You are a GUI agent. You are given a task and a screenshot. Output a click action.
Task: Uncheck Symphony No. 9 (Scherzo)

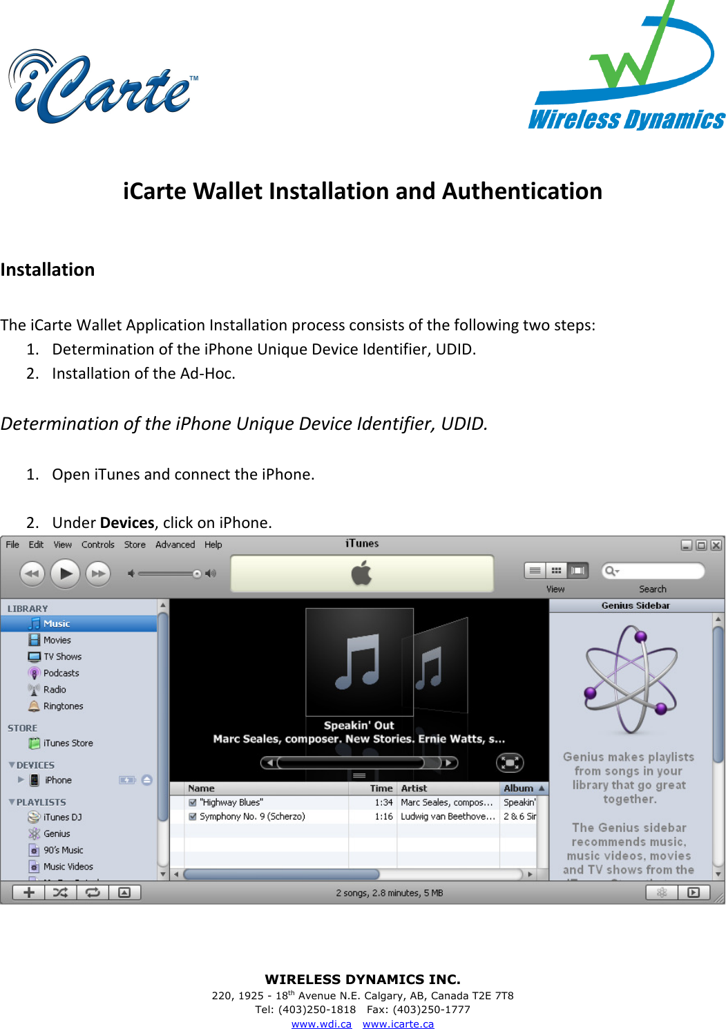pyautogui.click(x=193, y=816)
